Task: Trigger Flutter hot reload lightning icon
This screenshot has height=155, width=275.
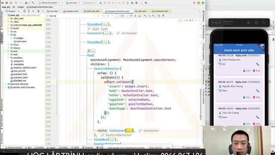Action: point(123,3)
